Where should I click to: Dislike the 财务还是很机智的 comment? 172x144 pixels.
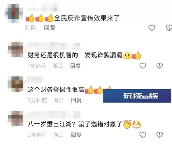tap(160, 66)
